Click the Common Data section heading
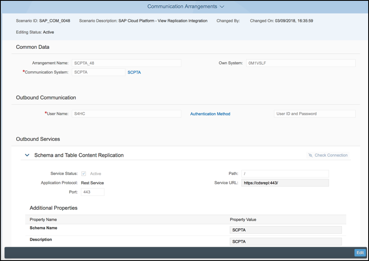 click(x=33, y=47)
